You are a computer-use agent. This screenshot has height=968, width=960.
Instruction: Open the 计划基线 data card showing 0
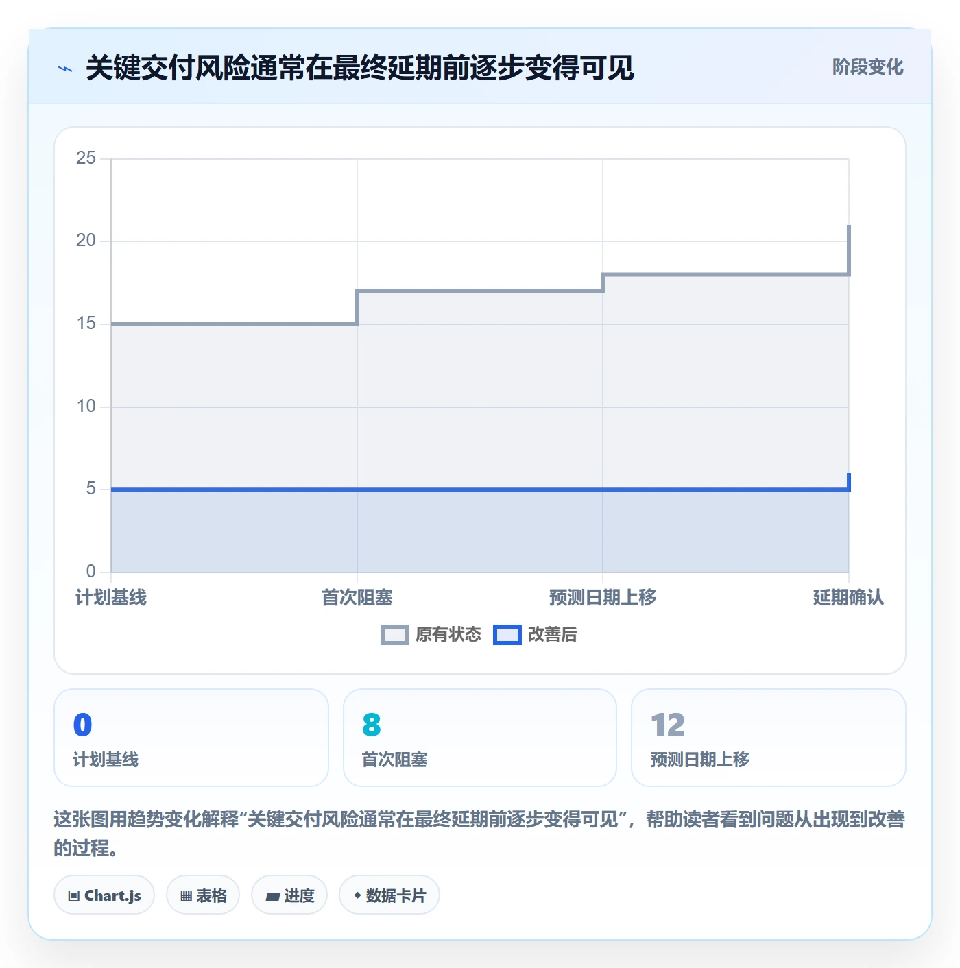pos(191,738)
